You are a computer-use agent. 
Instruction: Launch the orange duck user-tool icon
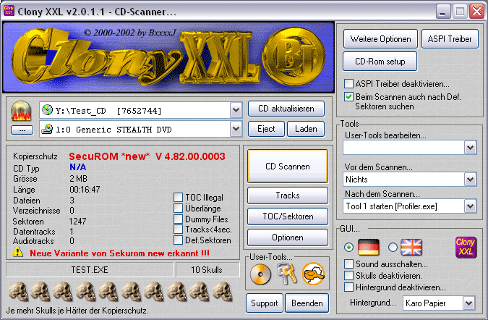point(313,274)
